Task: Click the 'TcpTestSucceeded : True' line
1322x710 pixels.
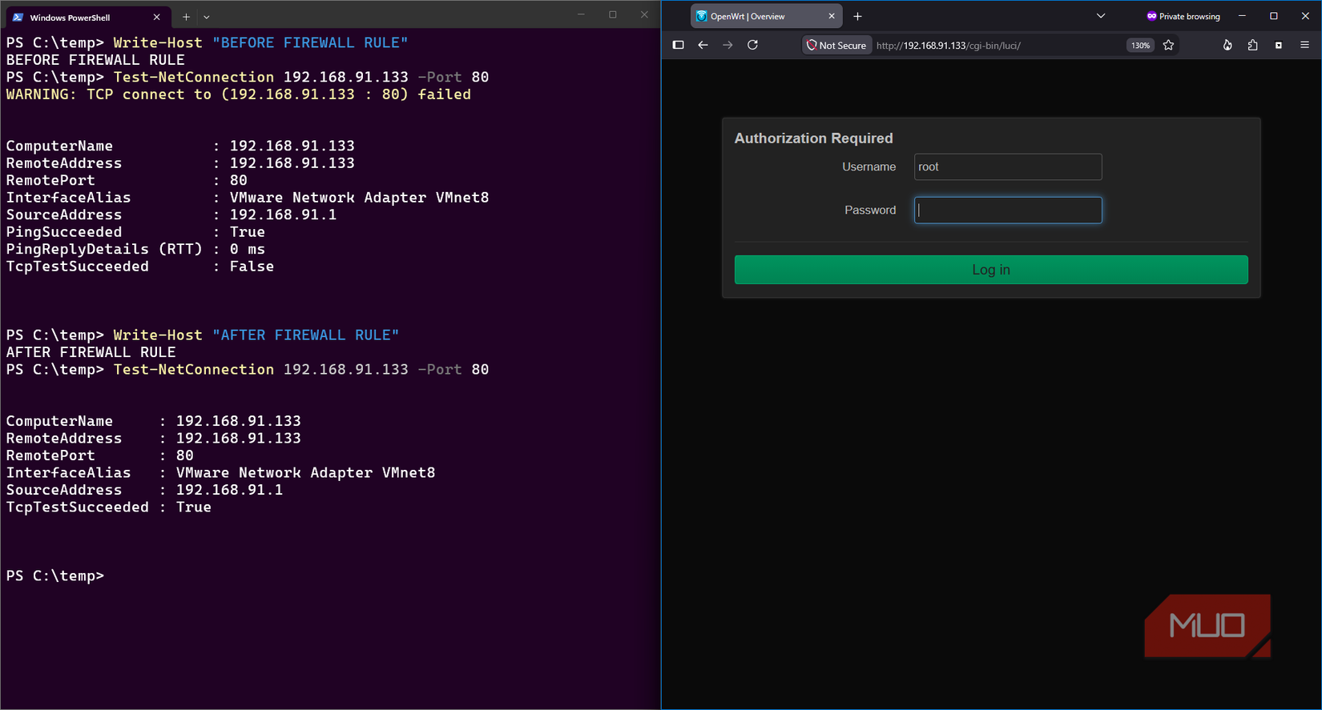Action: [109, 507]
